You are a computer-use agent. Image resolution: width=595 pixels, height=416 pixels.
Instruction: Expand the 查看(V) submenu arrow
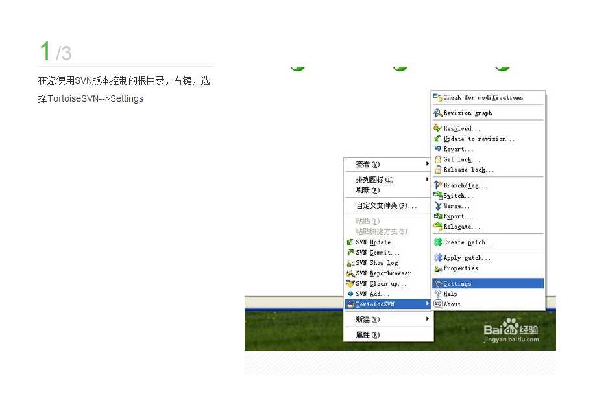(x=428, y=164)
